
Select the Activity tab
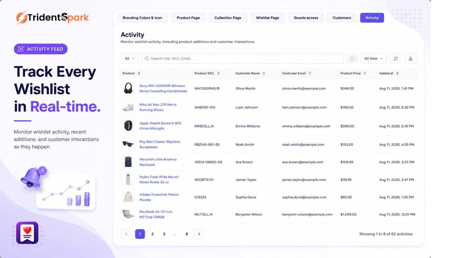372,18
